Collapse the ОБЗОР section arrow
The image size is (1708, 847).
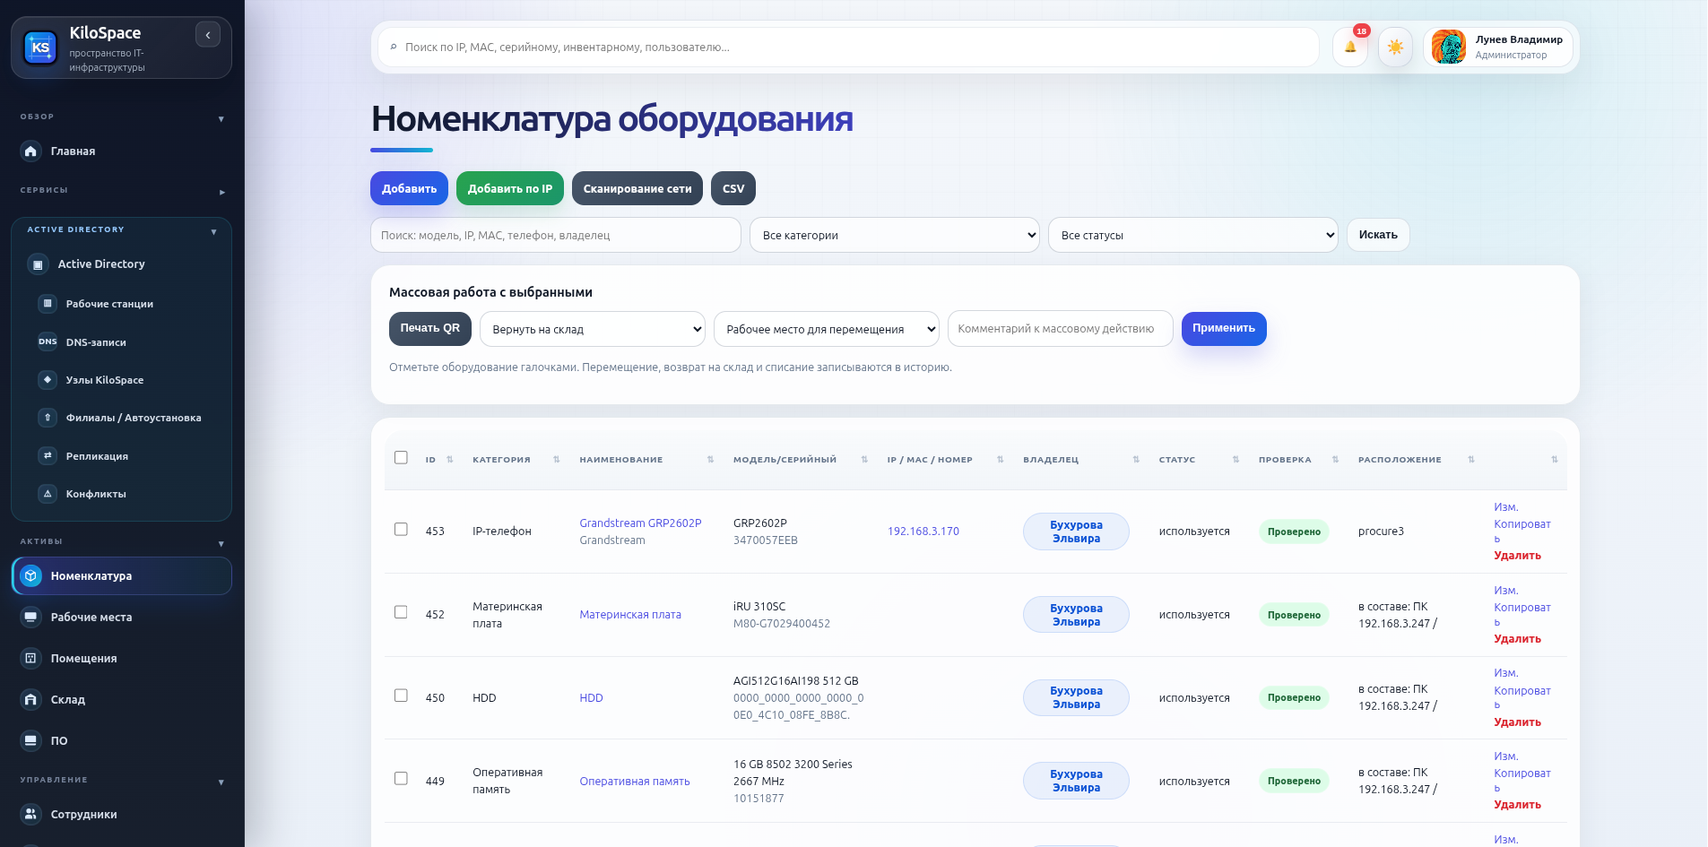(221, 119)
